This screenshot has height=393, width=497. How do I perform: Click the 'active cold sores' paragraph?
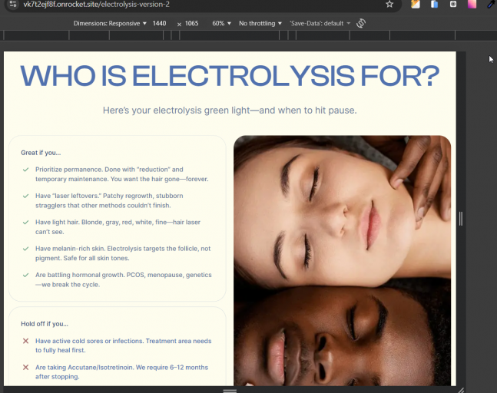tap(124, 345)
